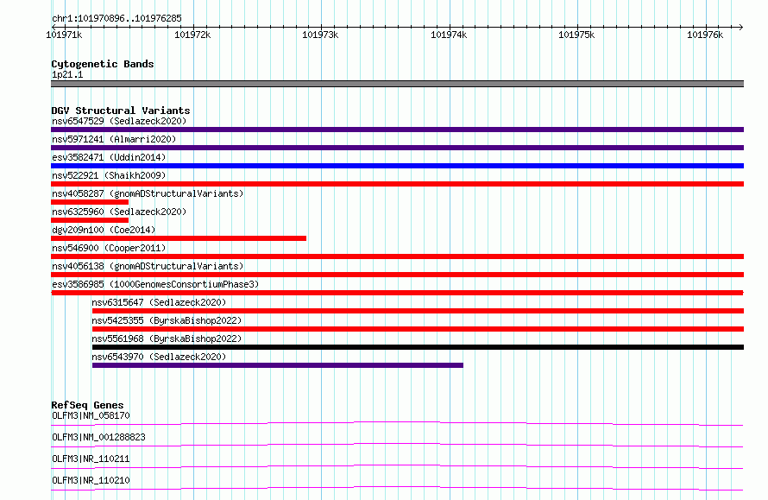Viewport: 768px width, 500px height.
Task: Select the nsv6325960 (Sedlazeck2020) variant label
Action: [119, 212]
